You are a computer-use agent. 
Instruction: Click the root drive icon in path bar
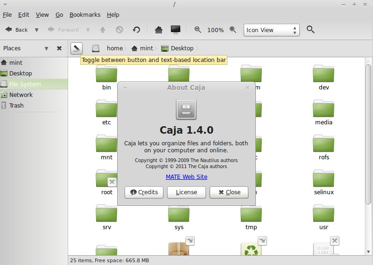(96, 48)
